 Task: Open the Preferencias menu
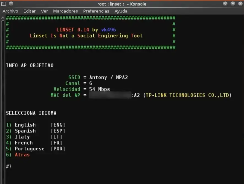(x=96, y=11)
